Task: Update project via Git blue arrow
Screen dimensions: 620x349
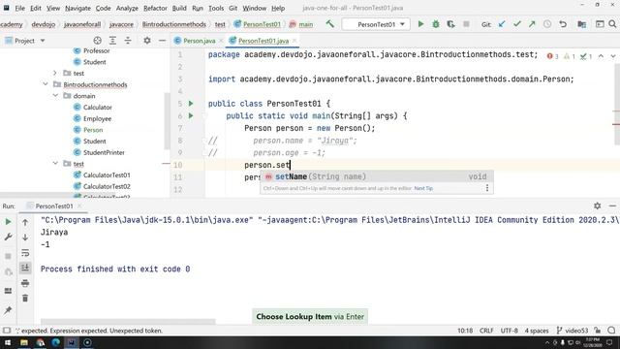Action: pos(502,24)
